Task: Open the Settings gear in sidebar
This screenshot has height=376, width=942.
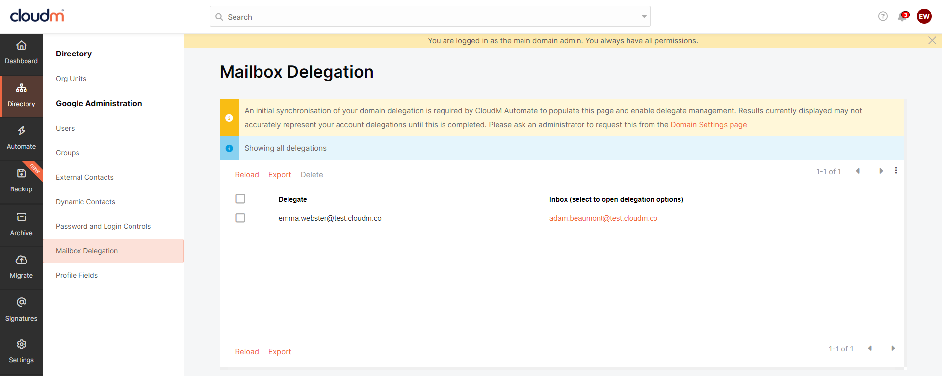Action: 21,344
